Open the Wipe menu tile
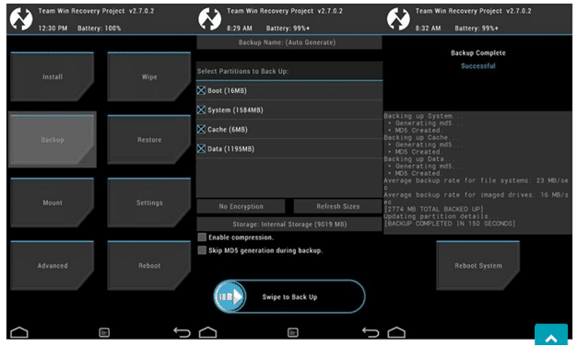Image resolution: width=577 pixels, height=347 pixels. (x=149, y=76)
